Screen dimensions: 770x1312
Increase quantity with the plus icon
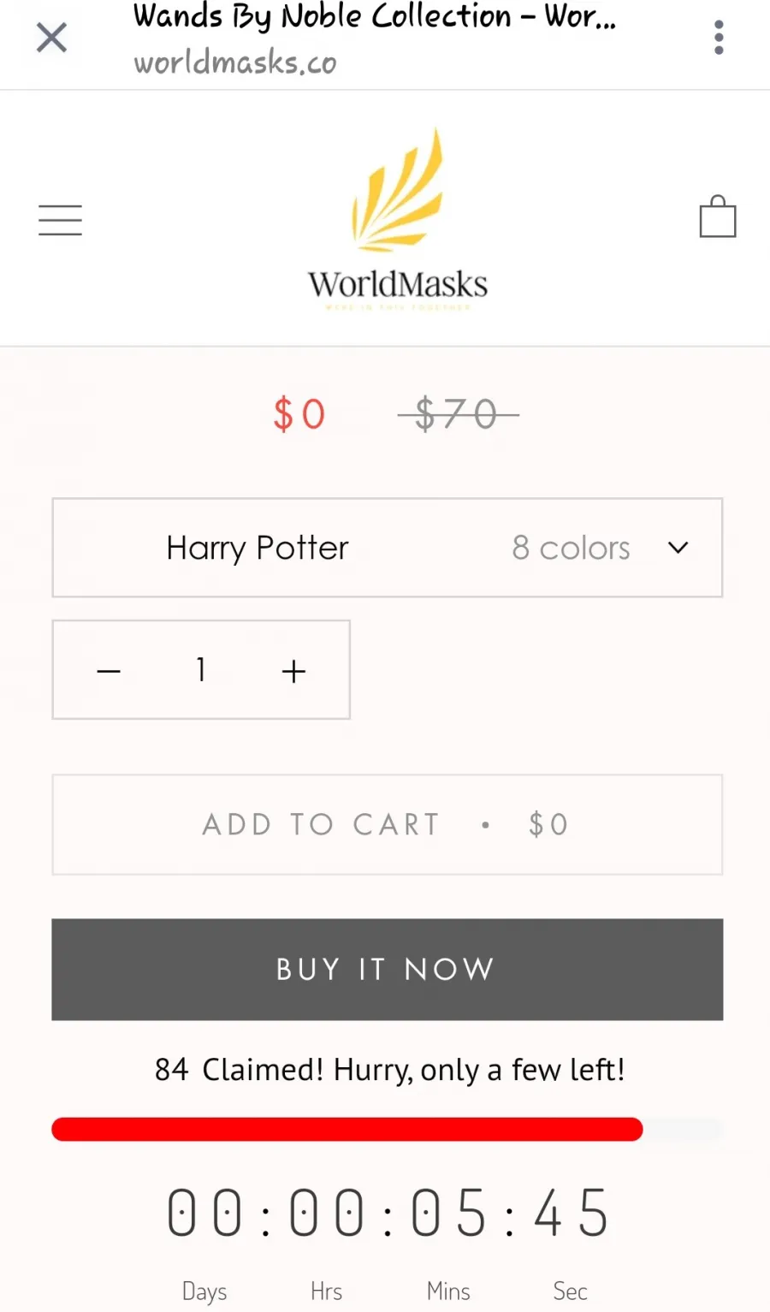pyautogui.click(x=293, y=671)
